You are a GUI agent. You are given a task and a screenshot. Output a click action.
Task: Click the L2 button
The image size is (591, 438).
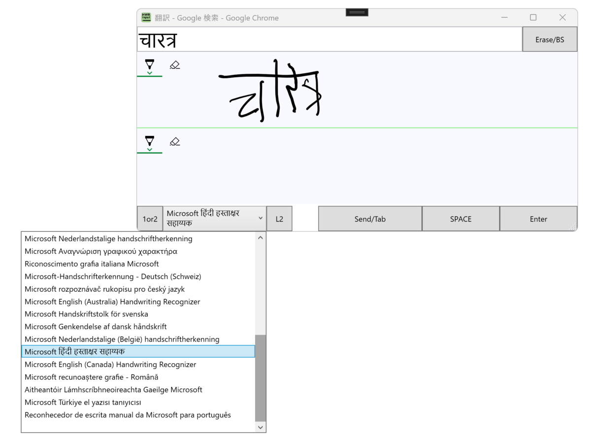click(x=279, y=219)
